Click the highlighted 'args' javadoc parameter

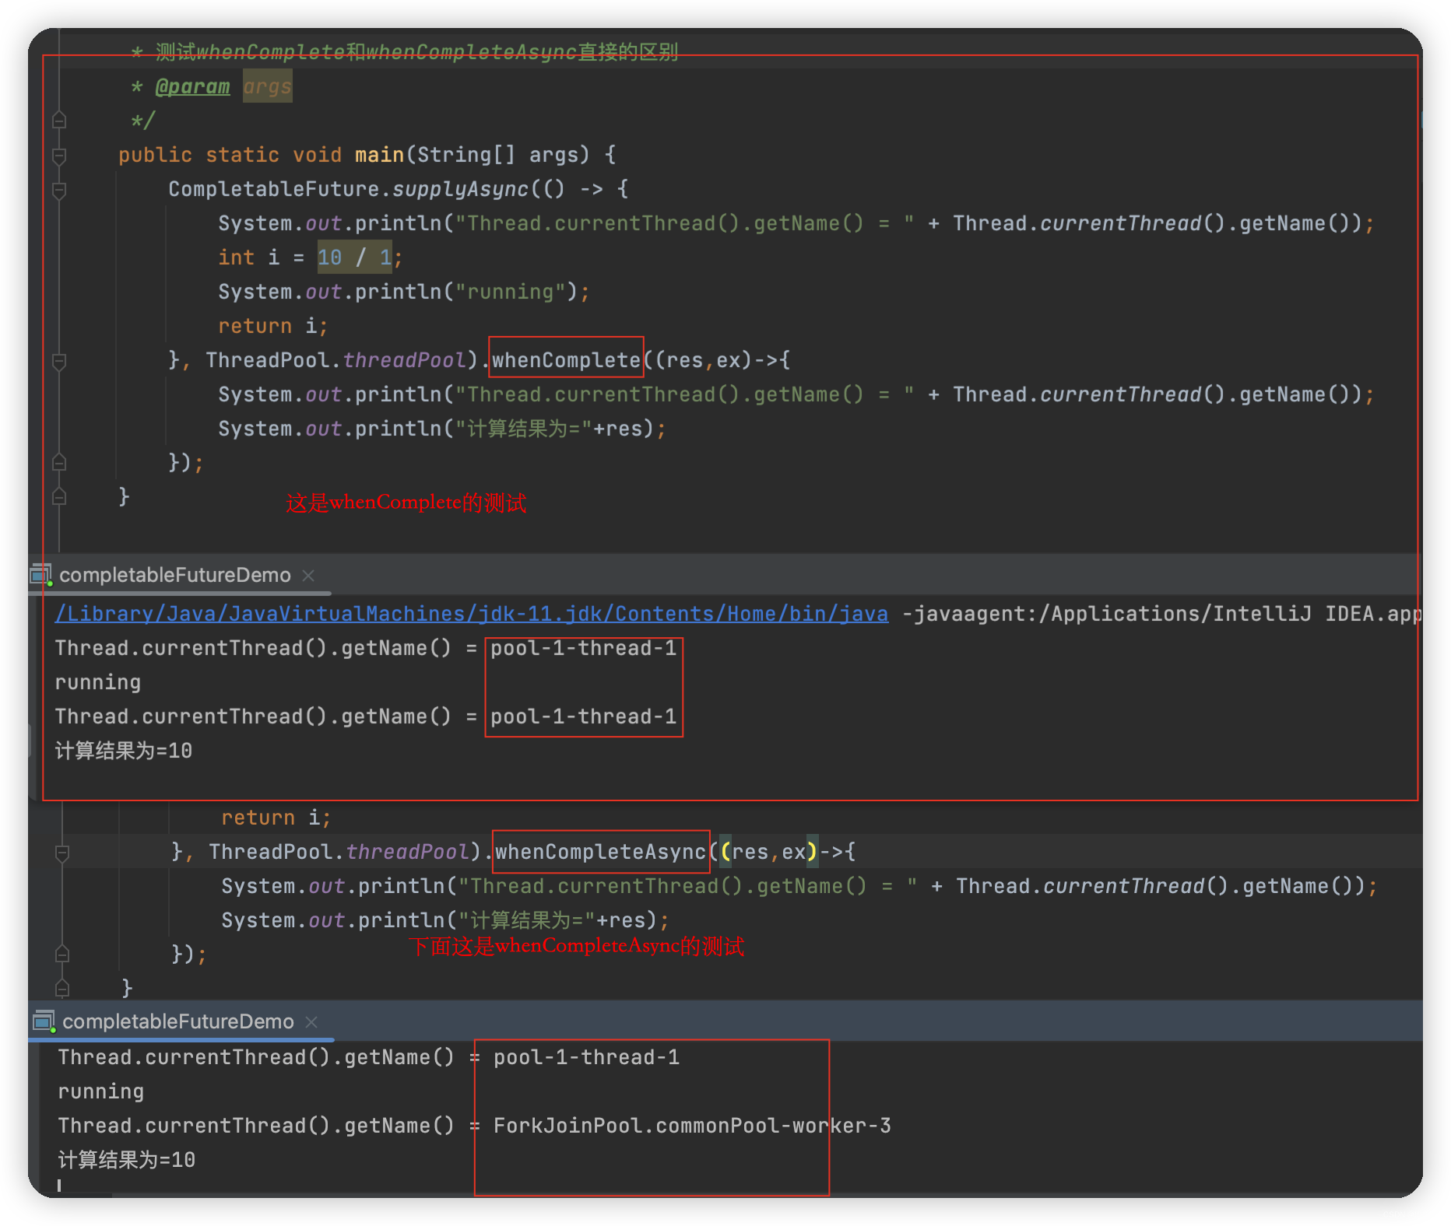[x=267, y=86]
